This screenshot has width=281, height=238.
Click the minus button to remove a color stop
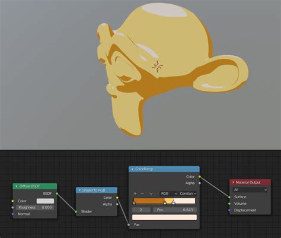(x=142, y=193)
